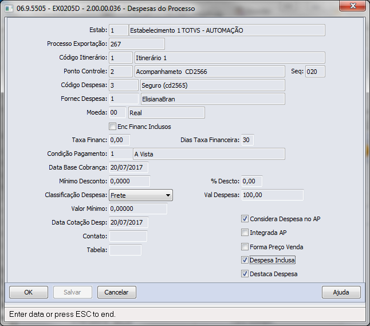Click the Ponto Controle code field
Viewport: 370px width, 326px height.
(x=121, y=71)
